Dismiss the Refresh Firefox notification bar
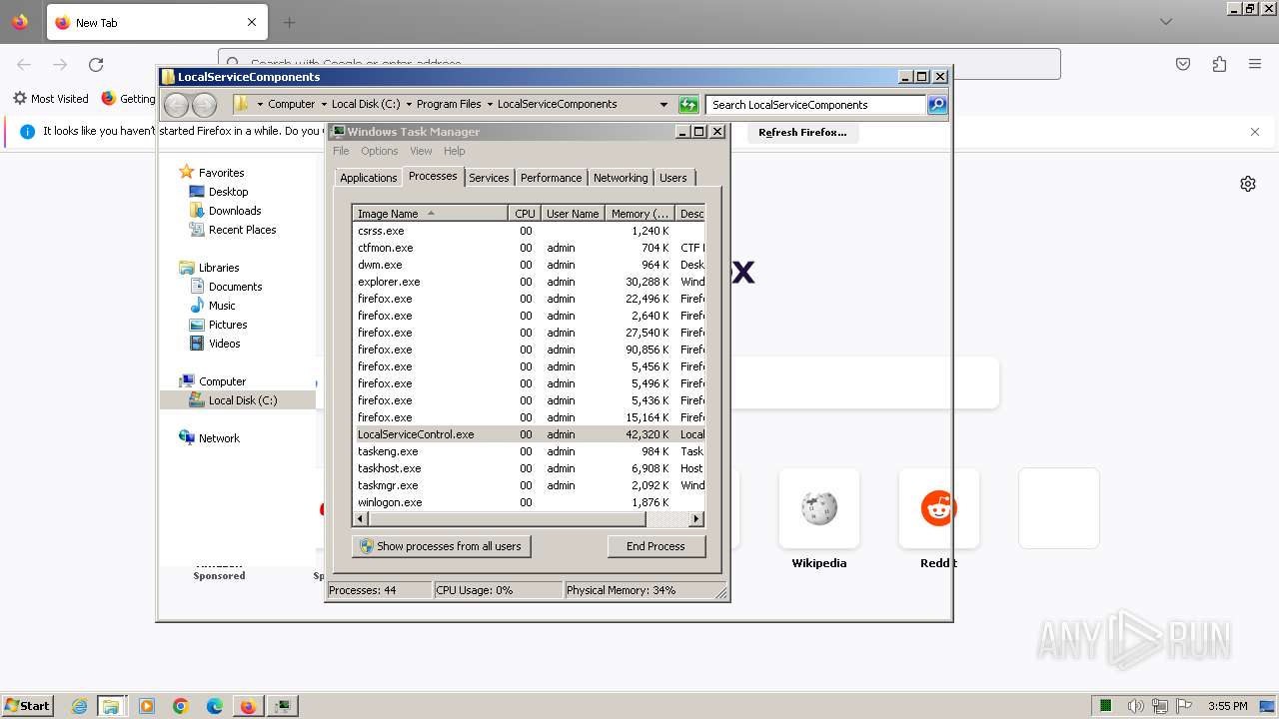The image size is (1279, 719). [x=1255, y=132]
